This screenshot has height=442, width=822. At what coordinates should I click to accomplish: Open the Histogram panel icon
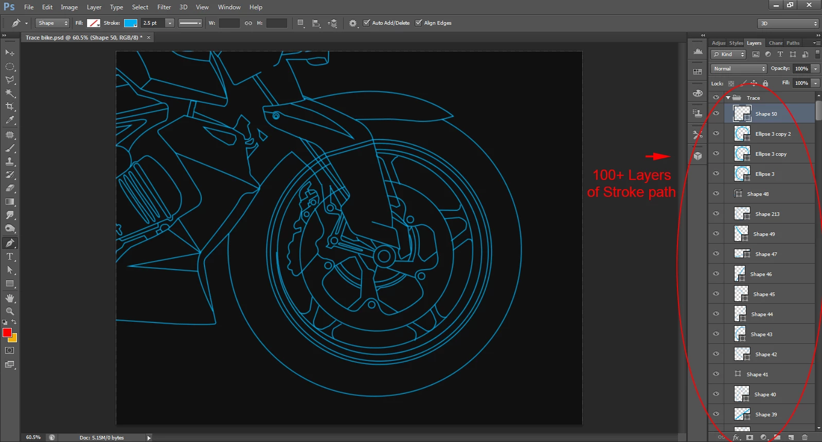pyautogui.click(x=698, y=51)
